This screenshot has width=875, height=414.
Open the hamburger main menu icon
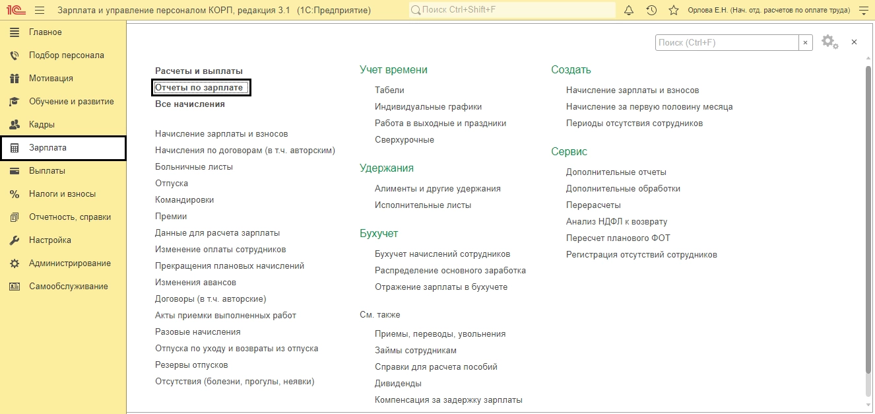pyautogui.click(x=39, y=11)
